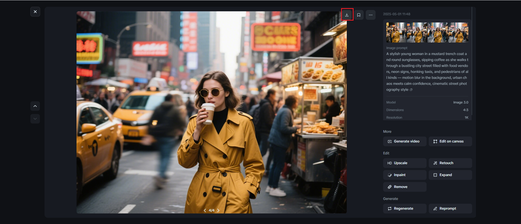Click the prompt text starting "A stylish young woman"

427,72
